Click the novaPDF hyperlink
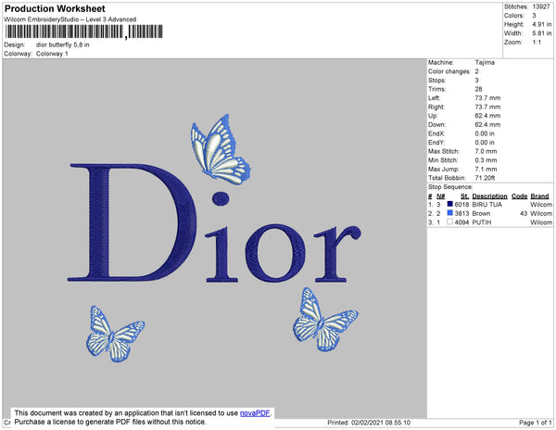Screen dimensions: 556x430 click(x=255, y=413)
